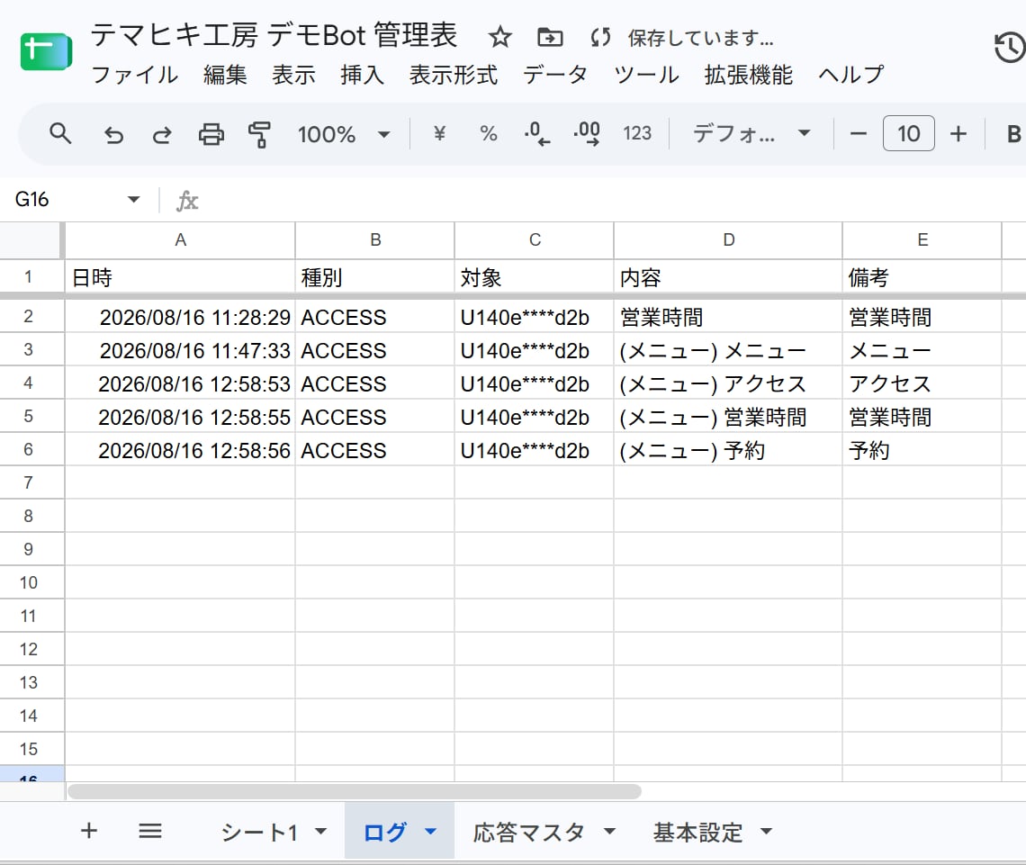Screen dimensions: 1026x865
Task: Toggle bold formatting
Action: coord(1013,133)
